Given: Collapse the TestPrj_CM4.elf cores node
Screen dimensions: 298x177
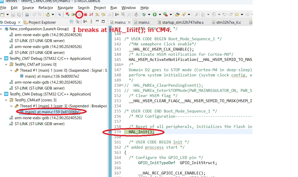Looking at the screenshot, I should [6, 100].
